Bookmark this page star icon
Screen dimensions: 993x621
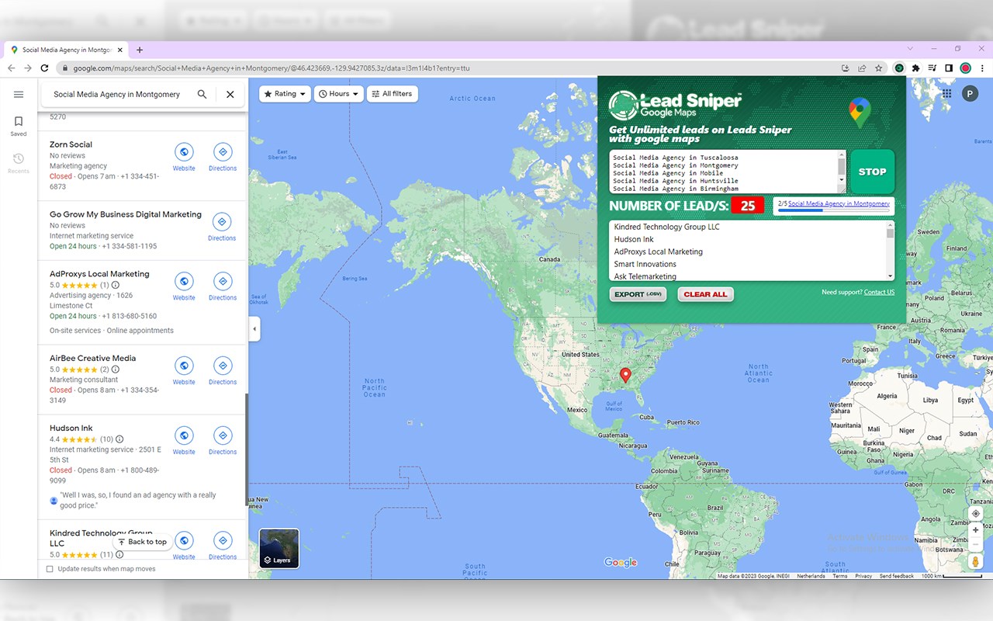pos(878,68)
